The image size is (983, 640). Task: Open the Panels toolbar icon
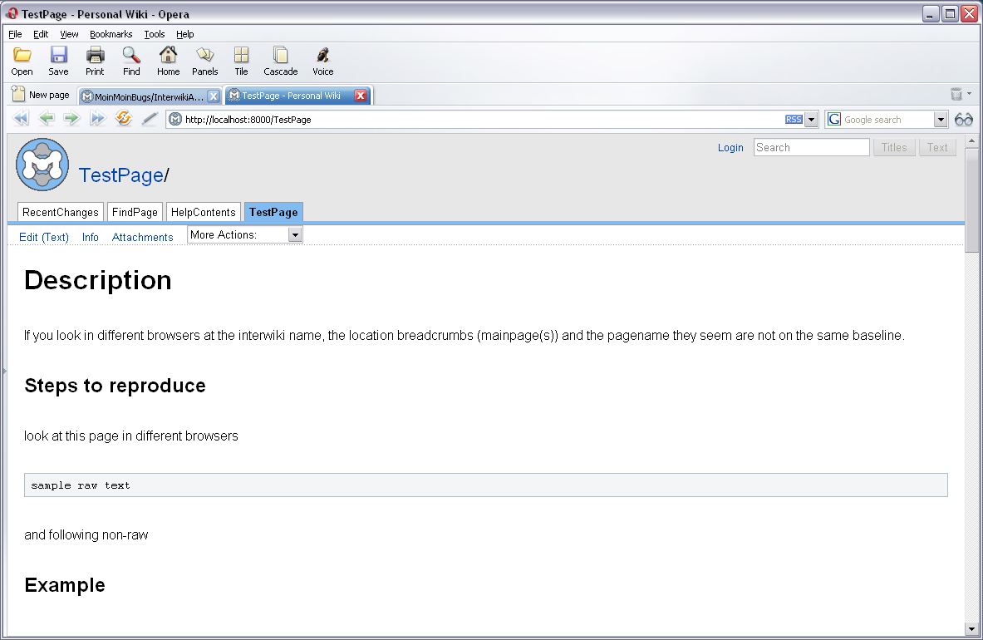coord(204,56)
